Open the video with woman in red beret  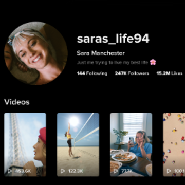pyautogui.click(x=25, y=144)
